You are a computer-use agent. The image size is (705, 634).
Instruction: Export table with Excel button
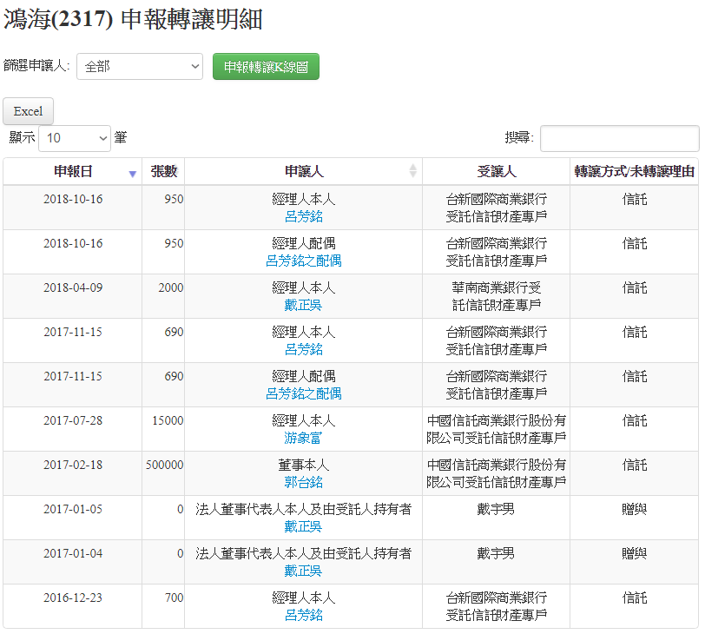click(28, 111)
